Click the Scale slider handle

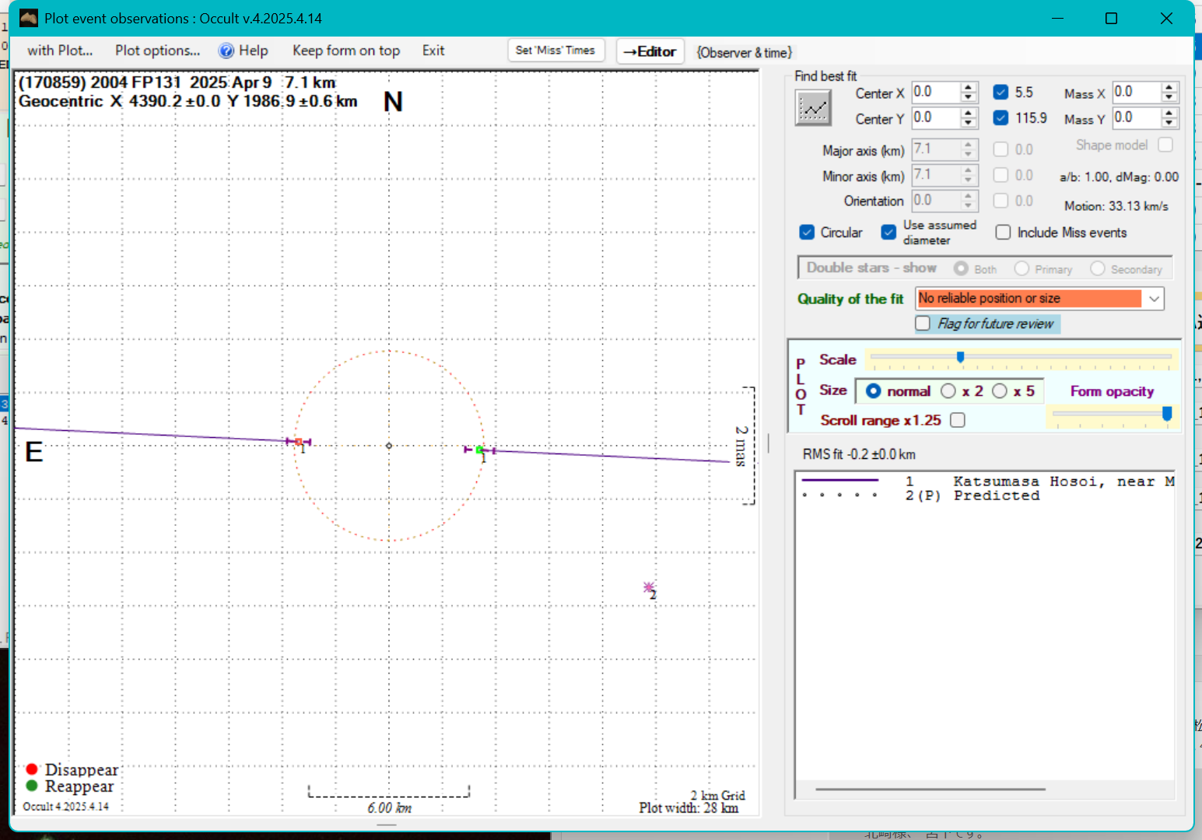coord(960,357)
